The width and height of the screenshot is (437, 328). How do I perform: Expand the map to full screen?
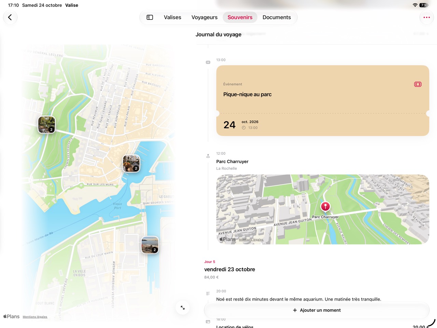tap(183, 308)
